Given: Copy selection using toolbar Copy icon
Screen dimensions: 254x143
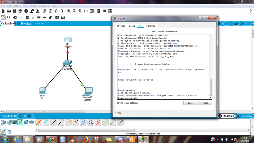Looking at the screenshot, I should point(45,11).
